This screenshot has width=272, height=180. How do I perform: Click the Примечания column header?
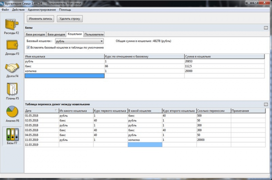pyautogui.click(x=248, y=111)
